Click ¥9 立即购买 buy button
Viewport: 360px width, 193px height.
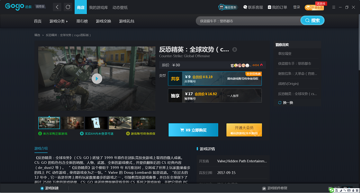coord(193,130)
